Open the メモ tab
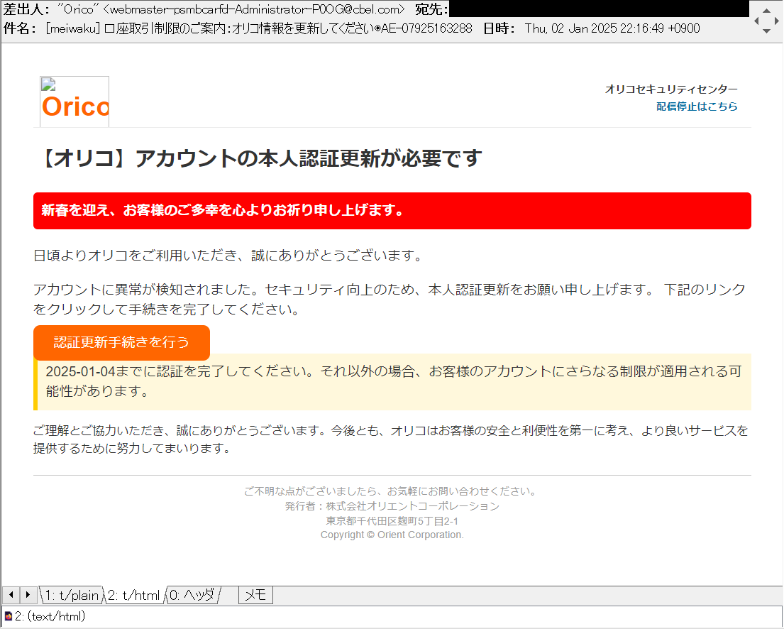Screen dimensions: 784x629 [x=255, y=595]
